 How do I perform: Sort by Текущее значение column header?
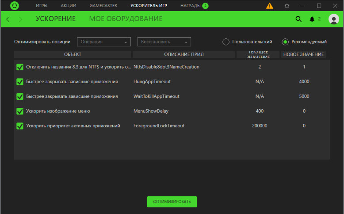[x=258, y=54]
